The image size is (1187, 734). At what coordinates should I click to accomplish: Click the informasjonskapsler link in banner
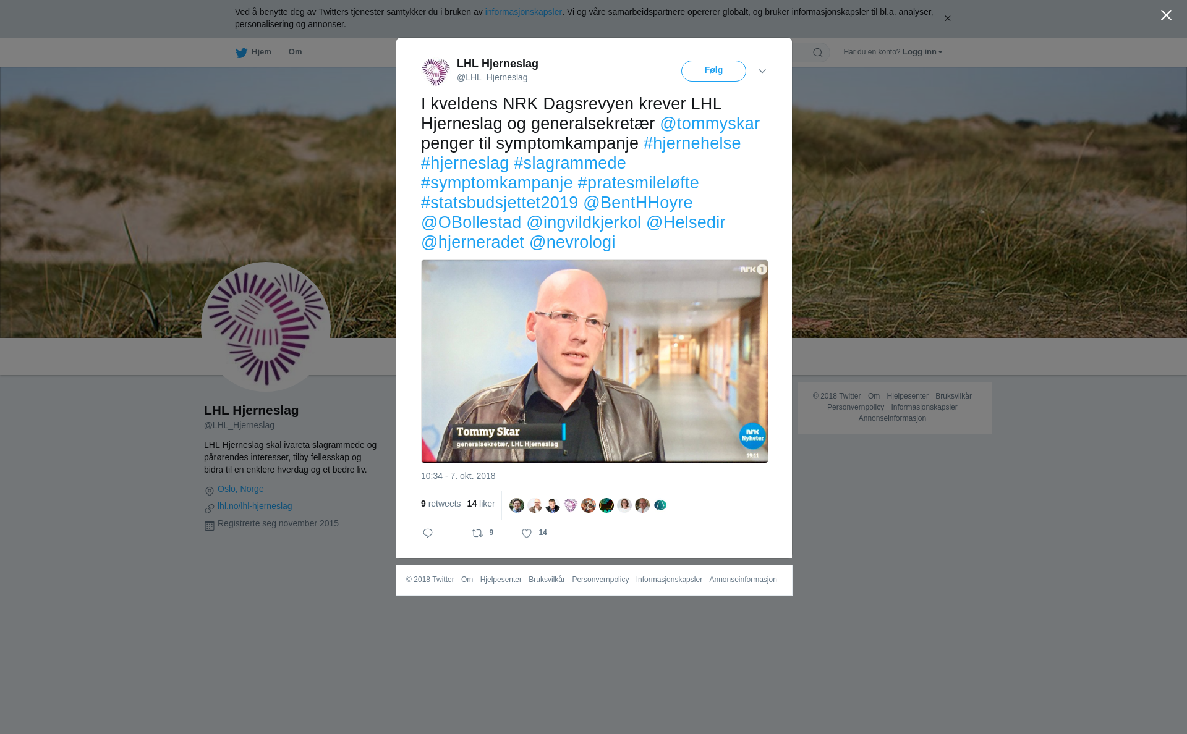pos(523,12)
